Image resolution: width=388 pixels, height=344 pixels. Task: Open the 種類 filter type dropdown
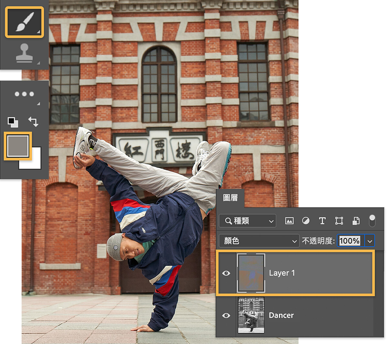(x=247, y=221)
